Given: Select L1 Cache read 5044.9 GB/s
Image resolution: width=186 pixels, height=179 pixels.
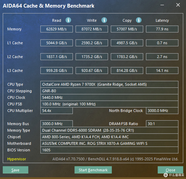Looking at the screenshot, I should 56,43.
